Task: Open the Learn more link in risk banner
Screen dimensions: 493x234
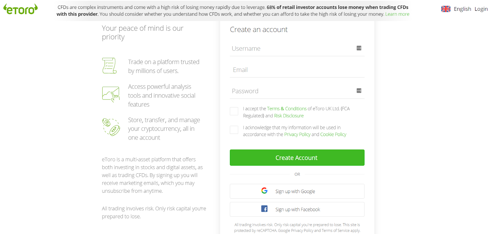Action: [x=397, y=14]
